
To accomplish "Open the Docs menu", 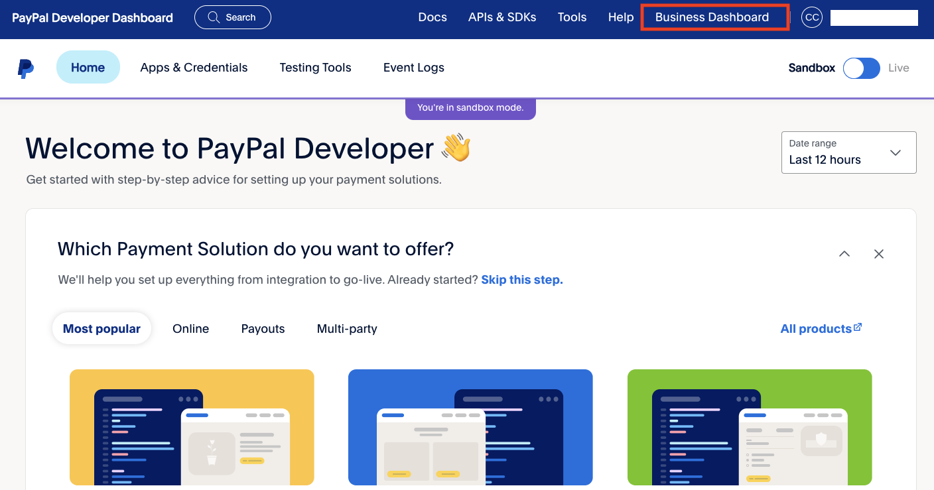I will [x=433, y=17].
